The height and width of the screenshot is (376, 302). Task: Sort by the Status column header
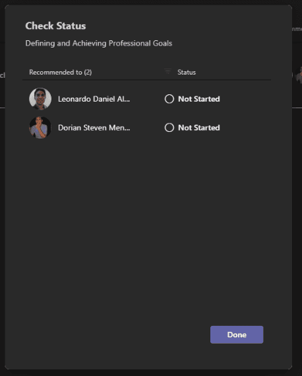tap(187, 72)
